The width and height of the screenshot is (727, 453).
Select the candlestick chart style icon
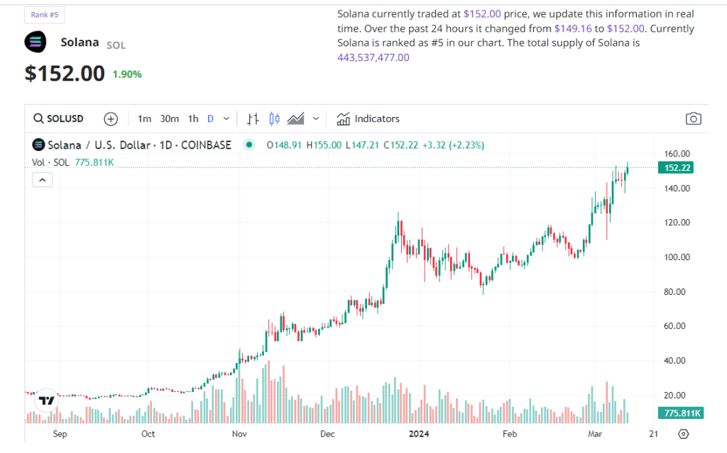click(273, 118)
